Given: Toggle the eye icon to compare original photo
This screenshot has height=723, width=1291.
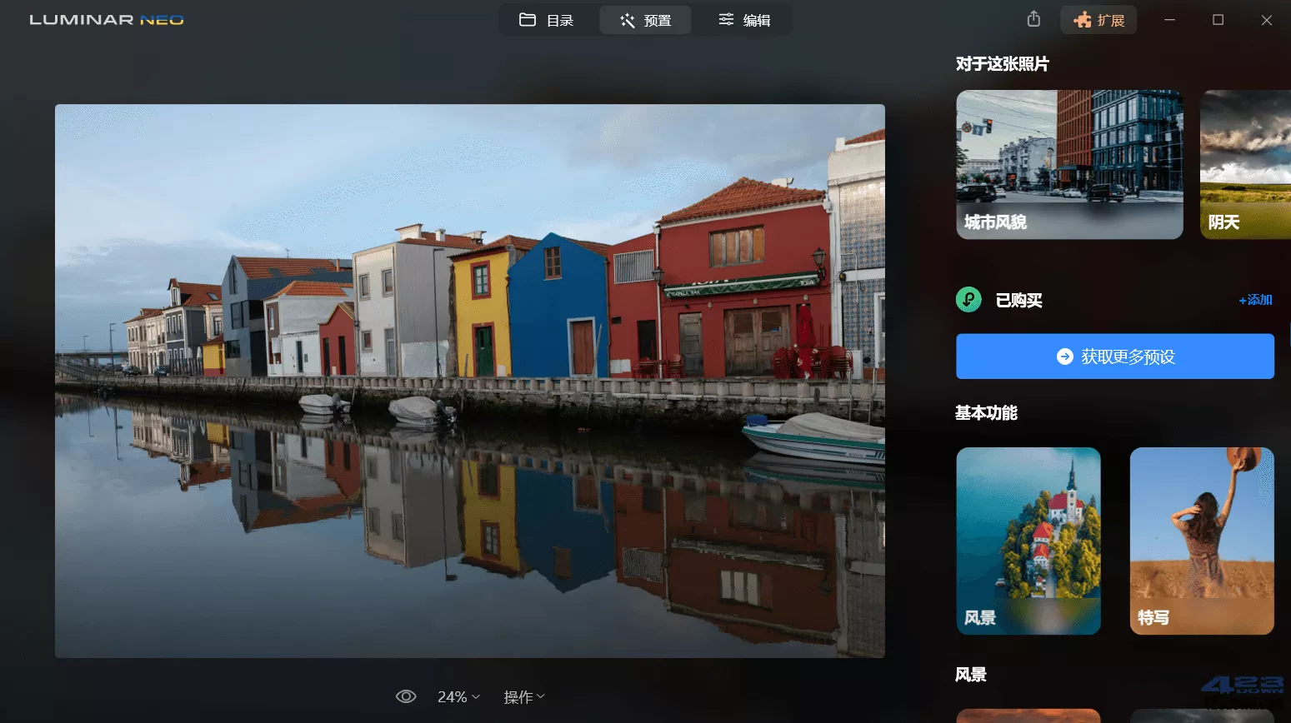Looking at the screenshot, I should coord(406,696).
